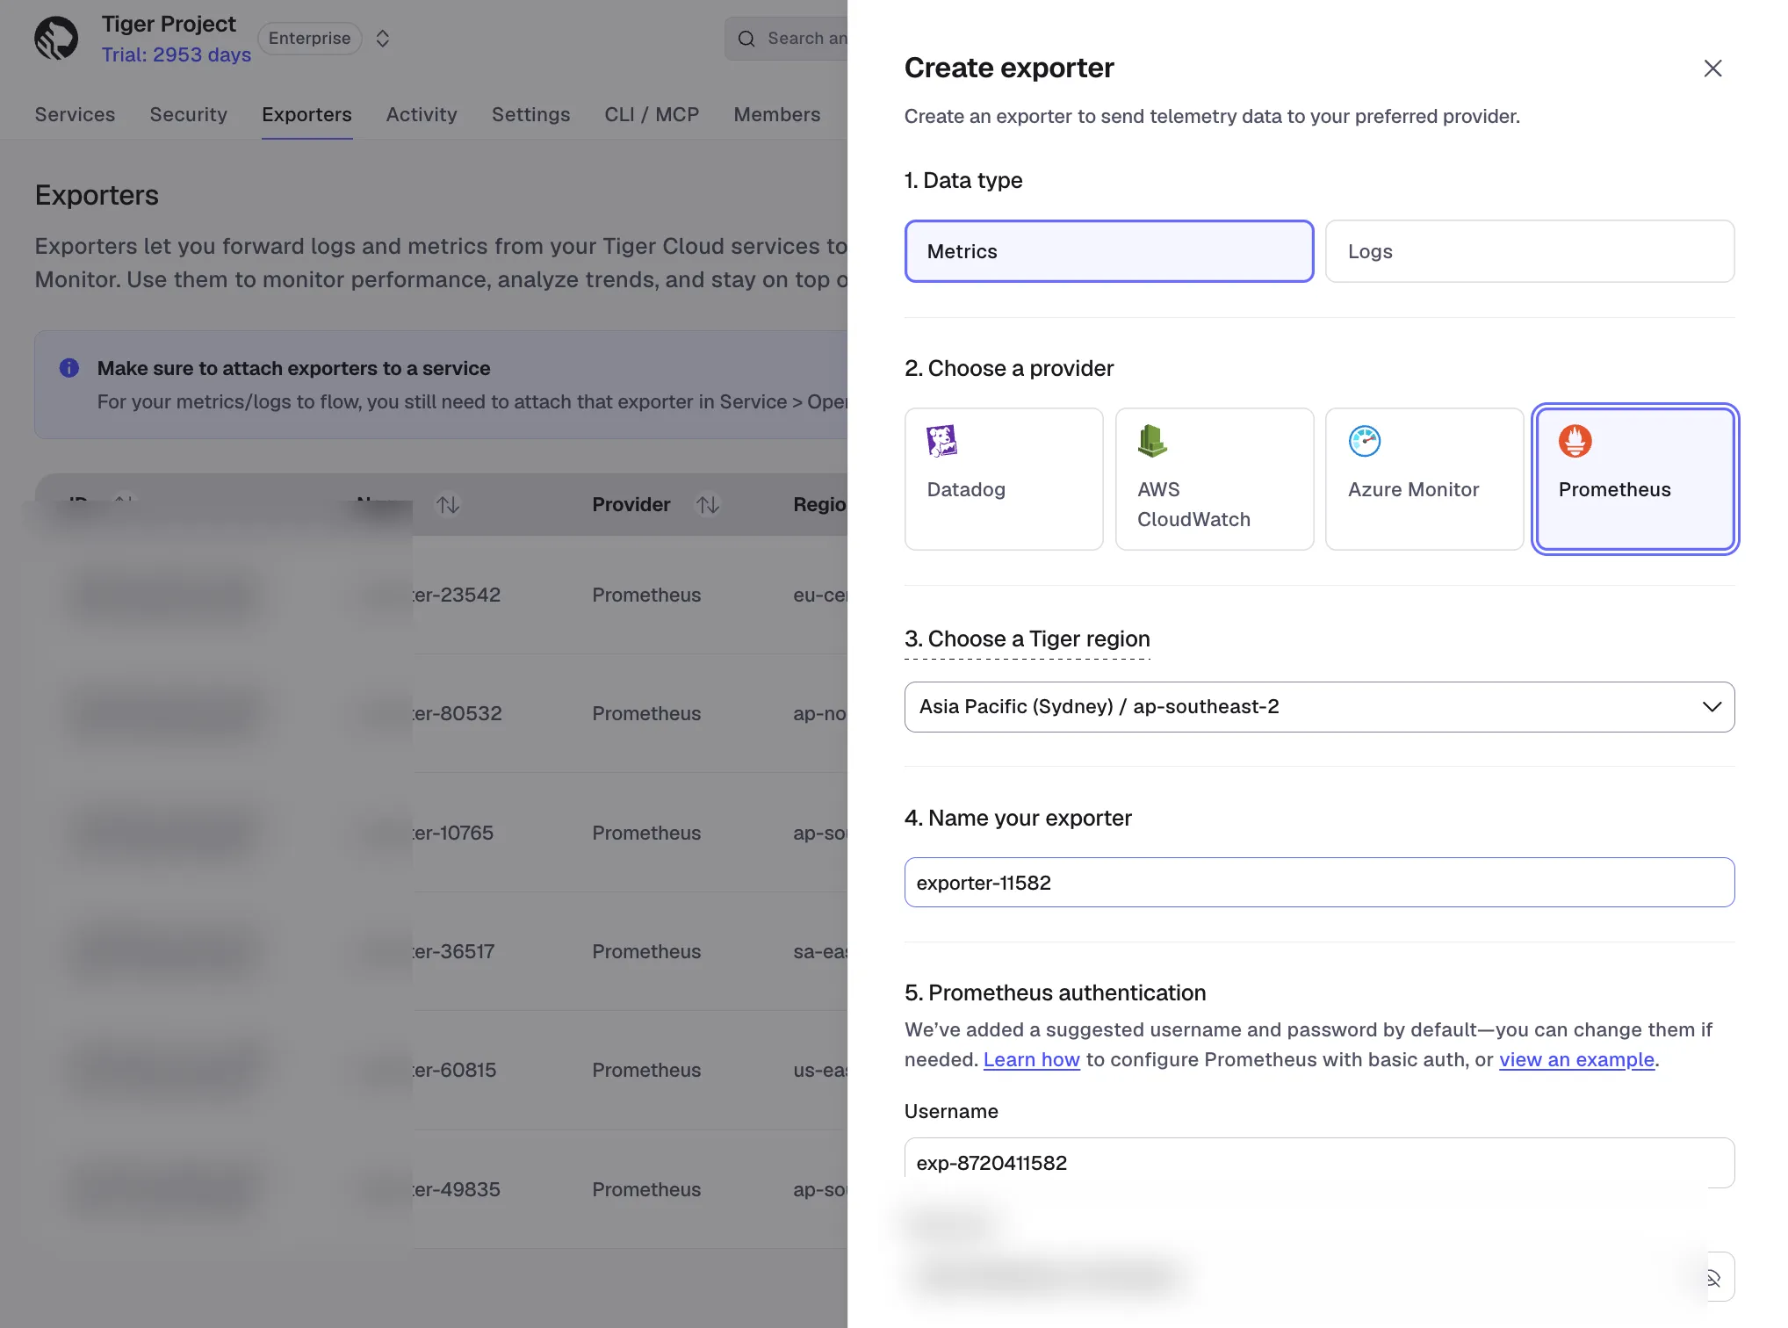Close the Create exporter panel

pyautogui.click(x=1712, y=69)
